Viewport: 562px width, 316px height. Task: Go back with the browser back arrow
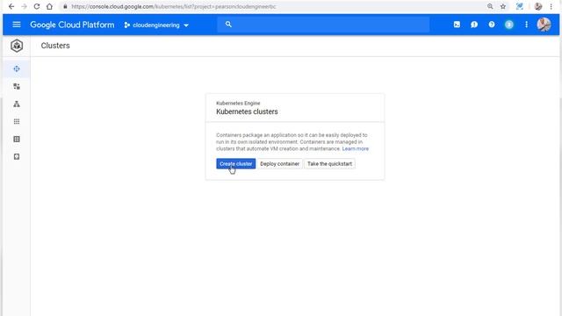click(x=11, y=6)
